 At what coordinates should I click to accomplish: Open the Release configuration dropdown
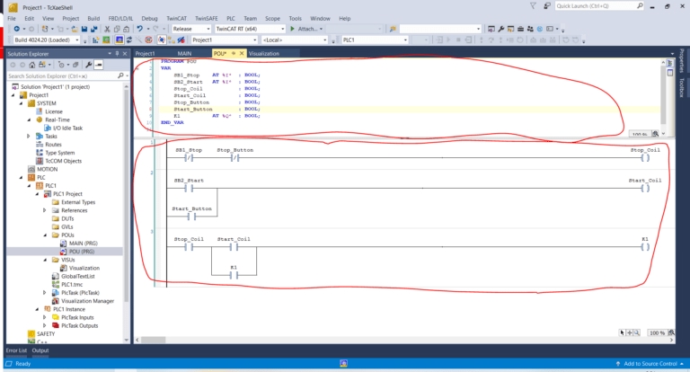(x=191, y=29)
